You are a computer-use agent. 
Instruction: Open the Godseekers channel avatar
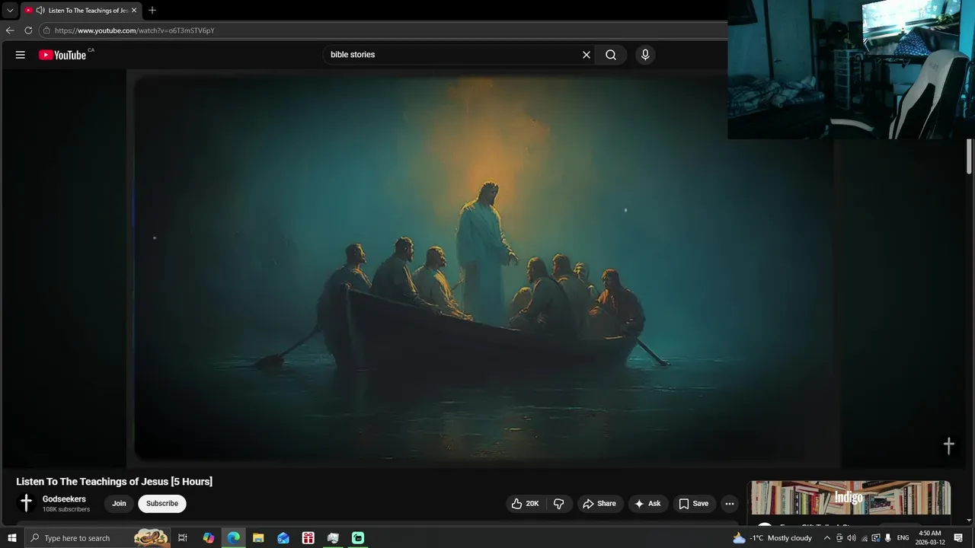point(26,503)
